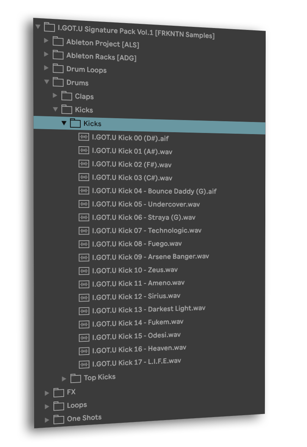Viewport: 307px width, 447px height.
Task: Select file Kick 13 - Darkest Light.wav
Action: click(149, 309)
